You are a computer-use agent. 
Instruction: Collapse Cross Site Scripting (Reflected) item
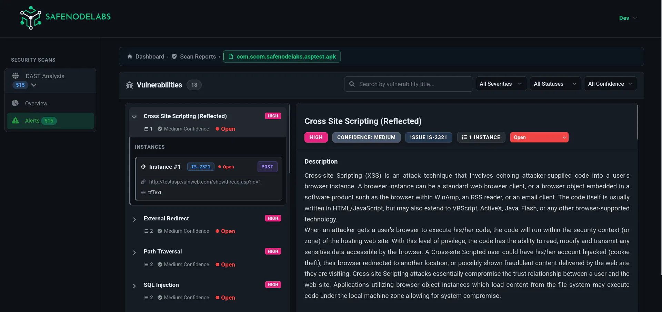pyautogui.click(x=134, y=117)
